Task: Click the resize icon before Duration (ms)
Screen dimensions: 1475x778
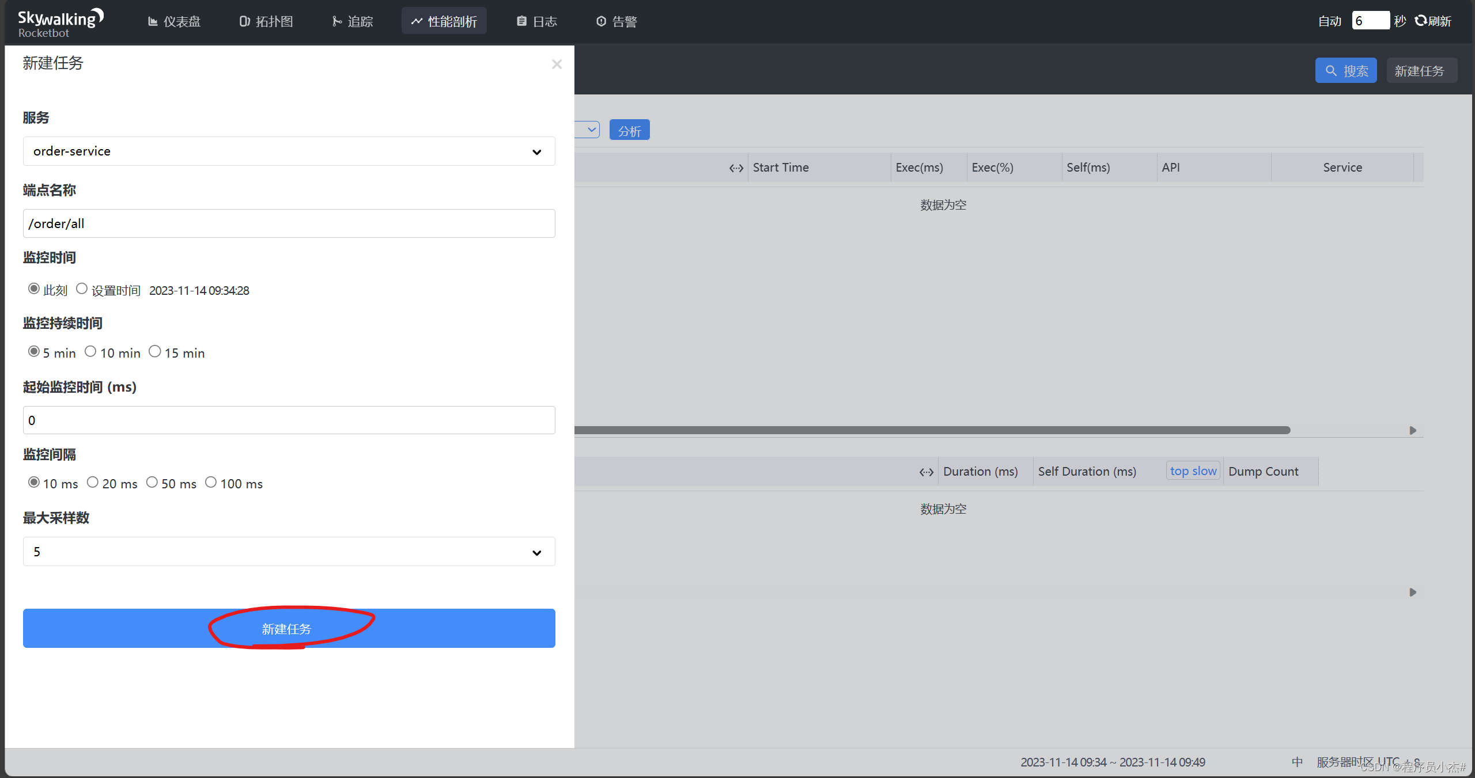Action: (926, 472)
